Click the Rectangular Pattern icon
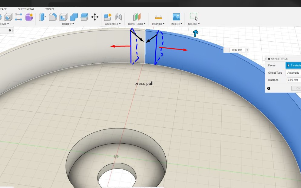Screen dimensions: 301x188 [x=18, y=17]
